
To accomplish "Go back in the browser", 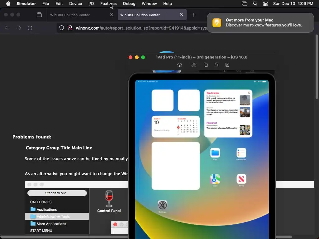I will tap(7, 28).
